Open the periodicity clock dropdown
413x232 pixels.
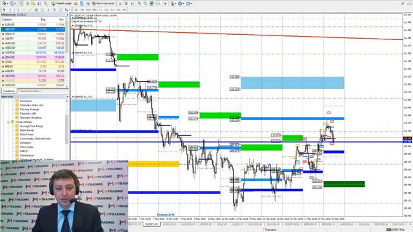[x=181, y=4]
